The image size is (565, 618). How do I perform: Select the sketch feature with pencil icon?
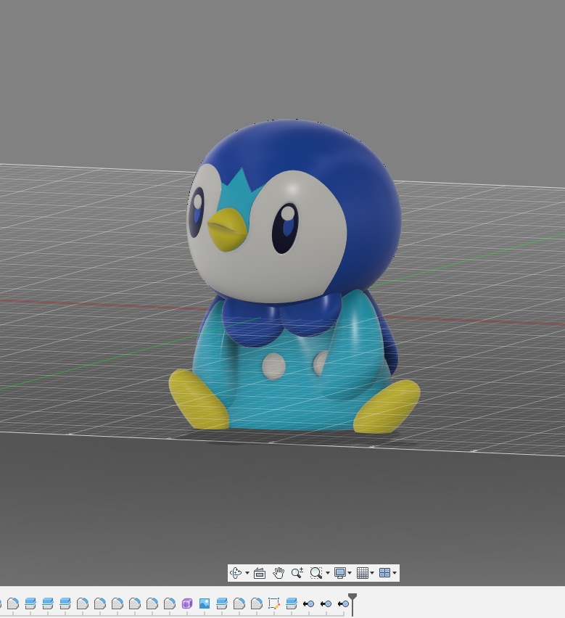(x=274, y=603)
